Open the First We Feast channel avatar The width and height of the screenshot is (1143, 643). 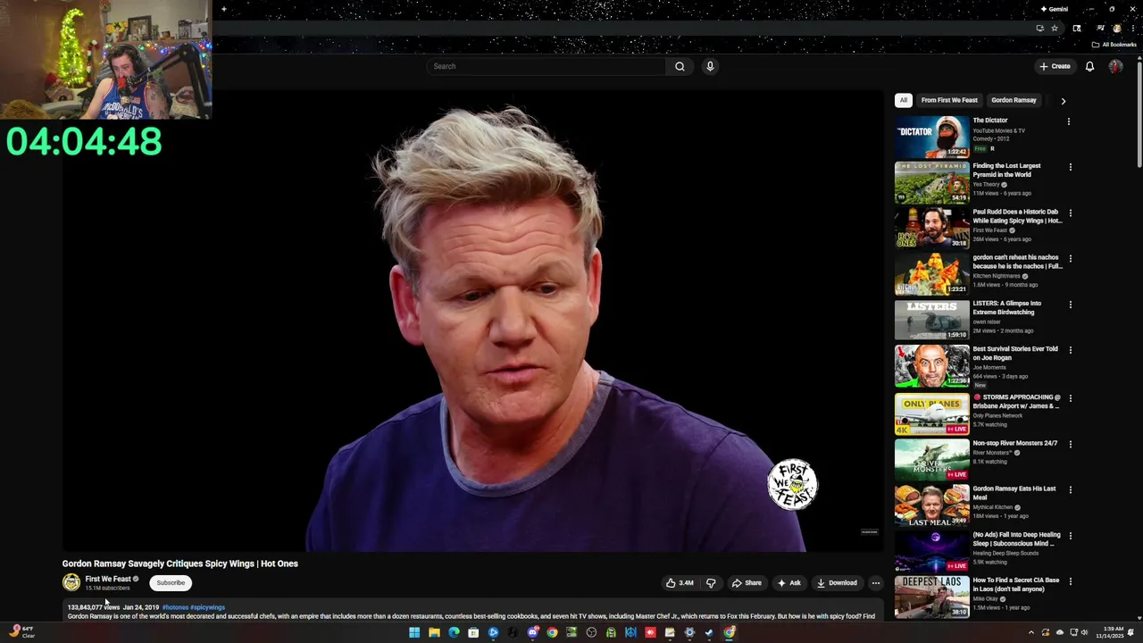[x=71, y=582]
